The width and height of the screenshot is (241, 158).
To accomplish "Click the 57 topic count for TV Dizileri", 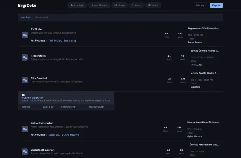I will click(167, 34).
